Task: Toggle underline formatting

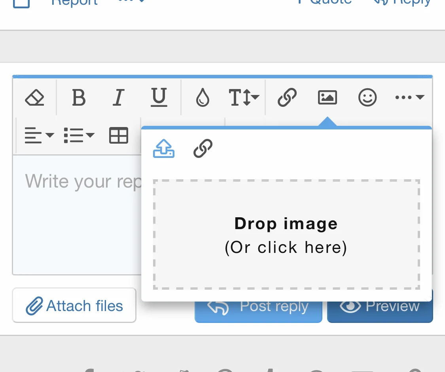Action: click(159, 97)
